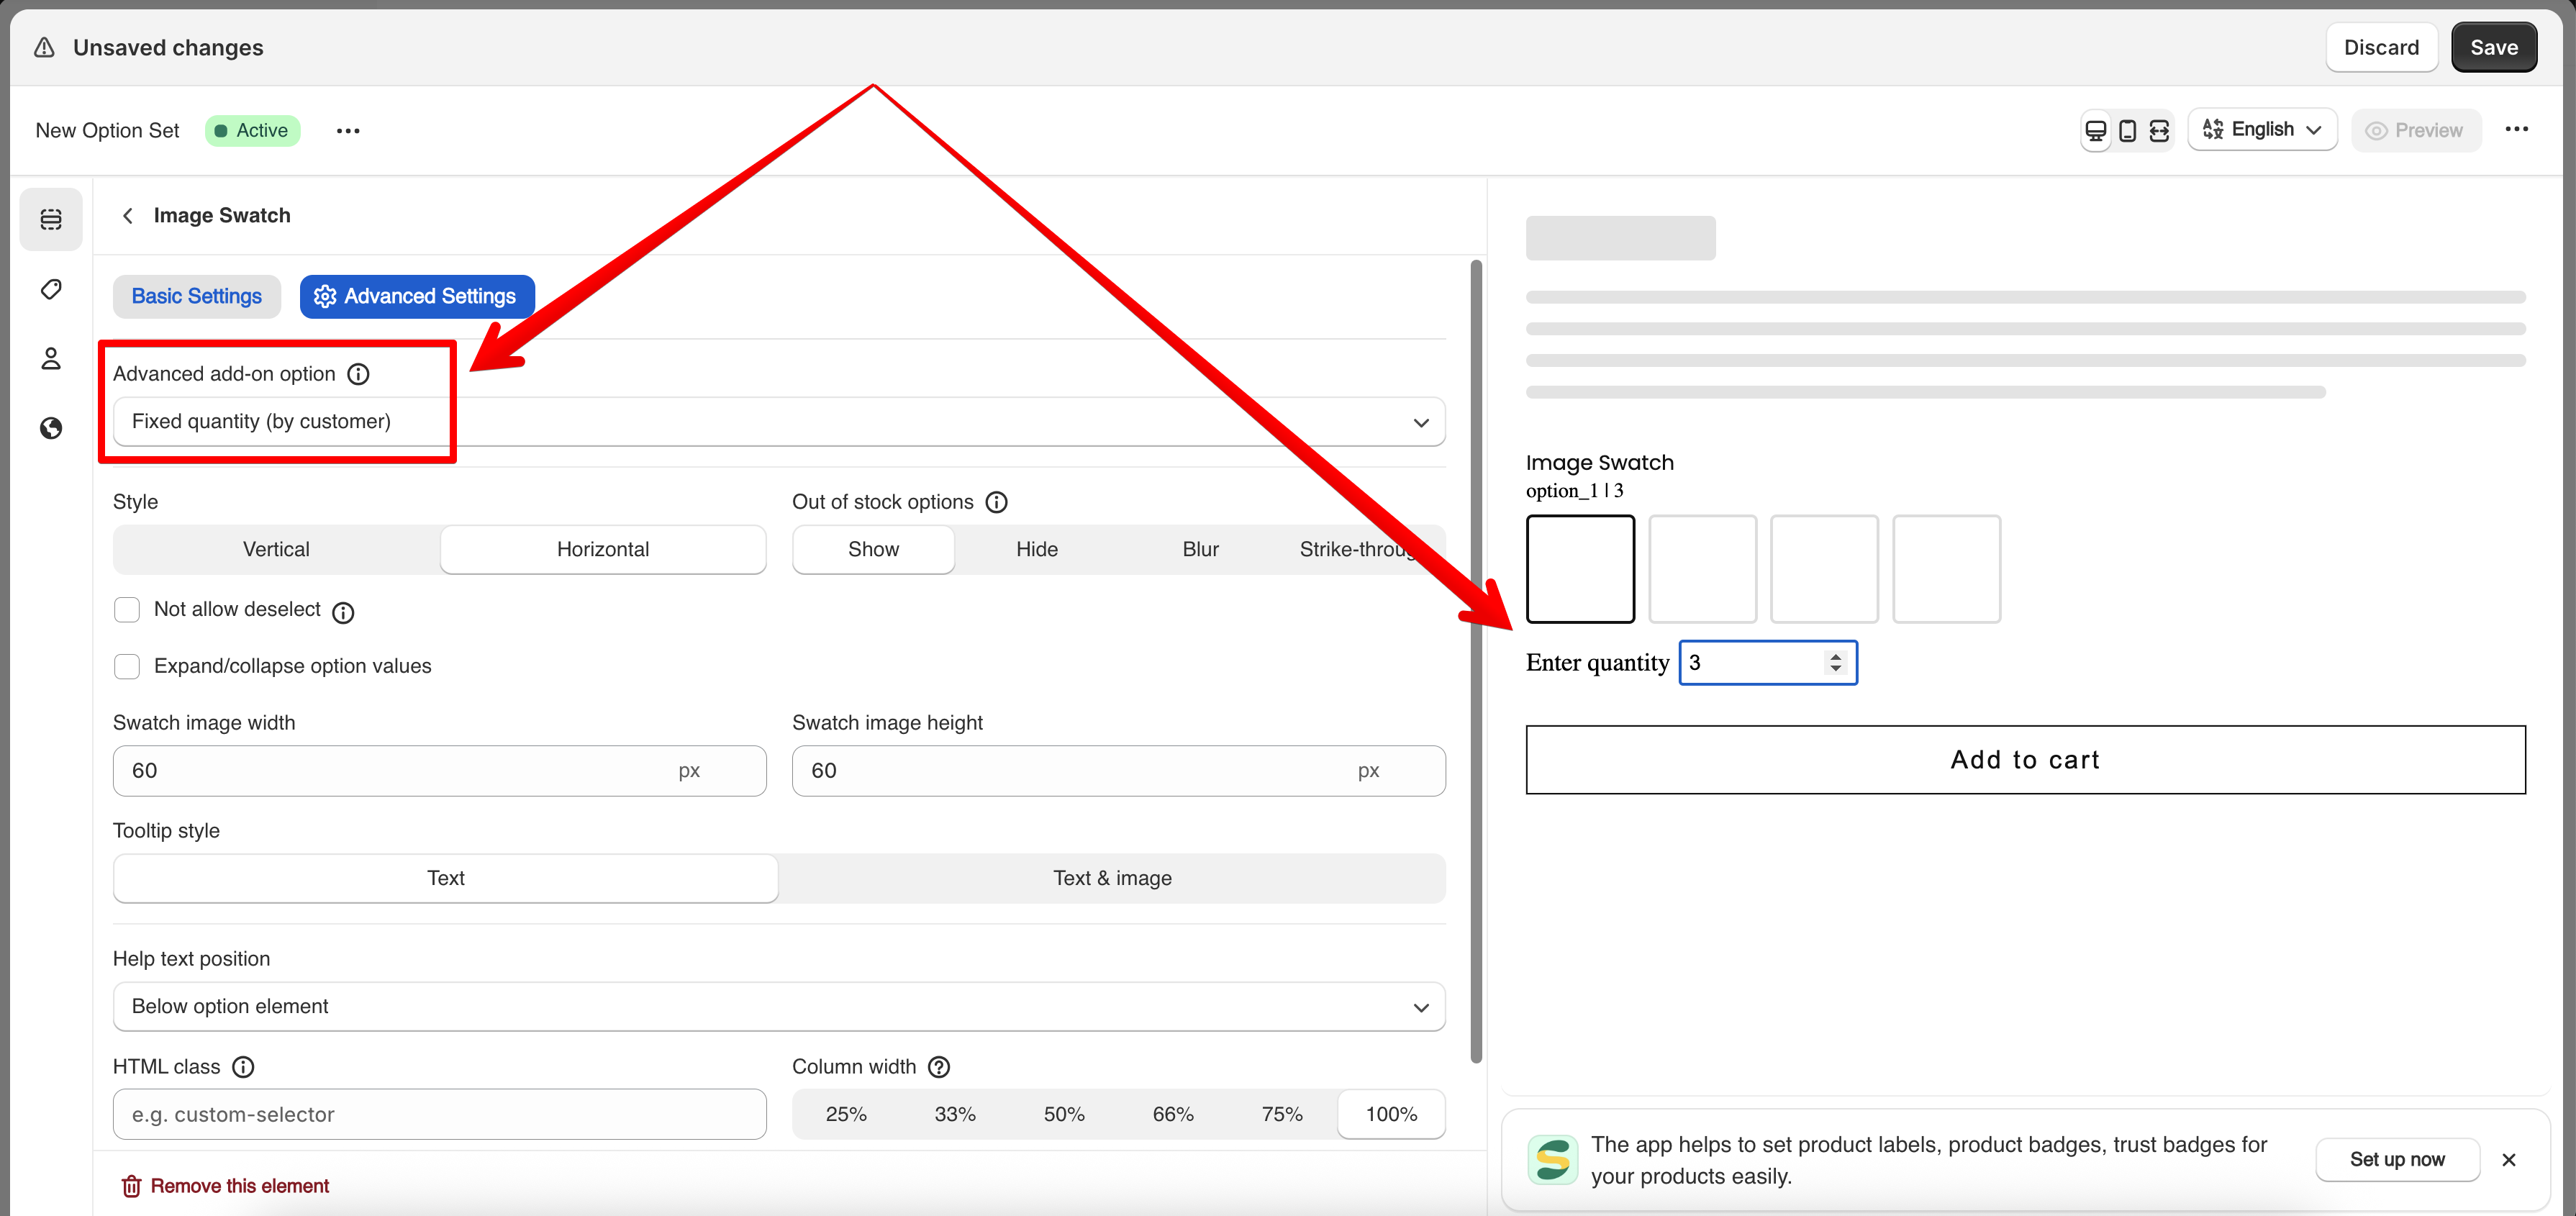Click the desktop view icon
Screen dimensions: 2576x1216
[2095, 131]
